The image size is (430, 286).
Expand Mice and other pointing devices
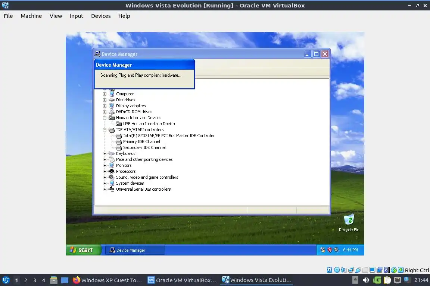pos(105,159)
